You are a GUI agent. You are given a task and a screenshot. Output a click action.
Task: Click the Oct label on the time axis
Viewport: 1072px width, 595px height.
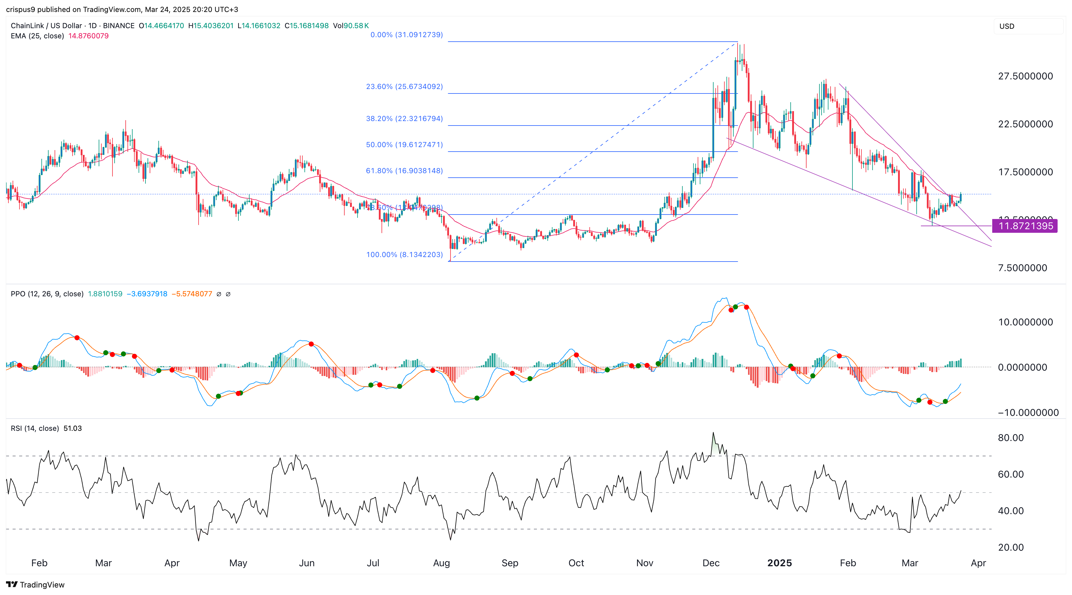(576, 563)
